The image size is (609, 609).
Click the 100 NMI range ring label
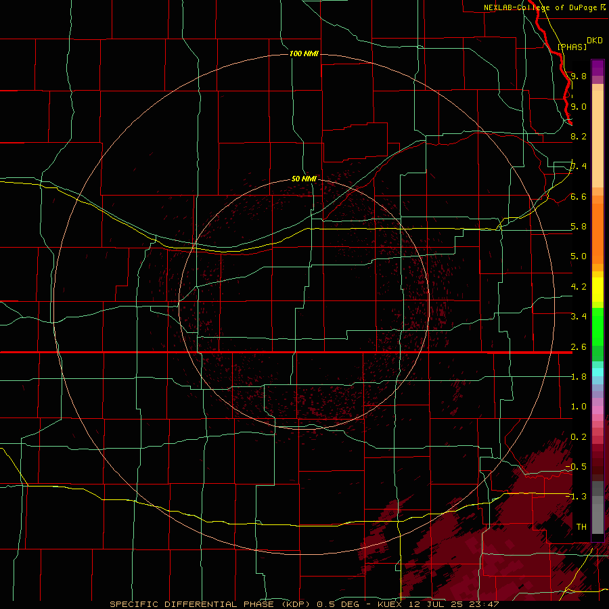point(304,53)
